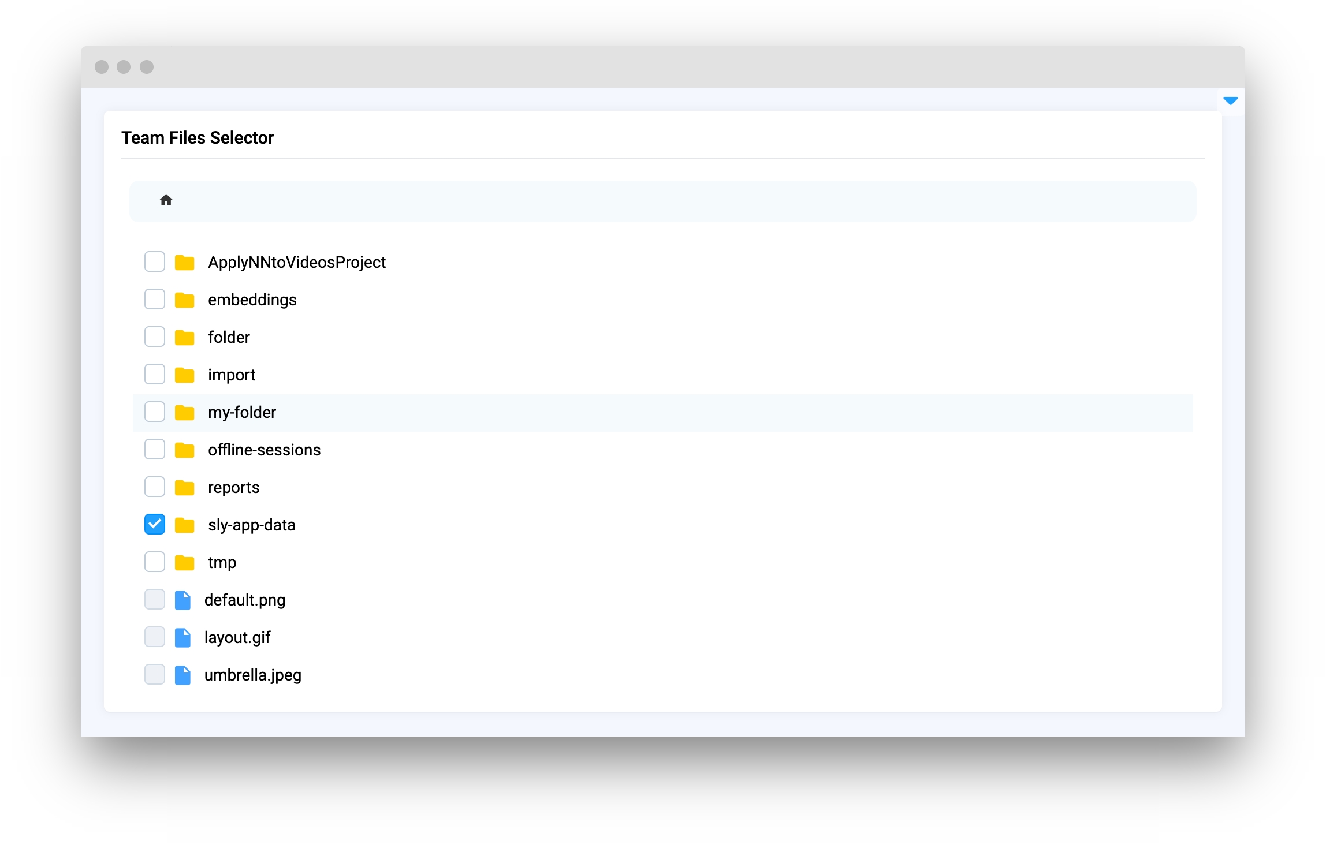1326x852 pixels.
Task: Check the offline-sessions checkbox
Action: (x=155, y=449)
